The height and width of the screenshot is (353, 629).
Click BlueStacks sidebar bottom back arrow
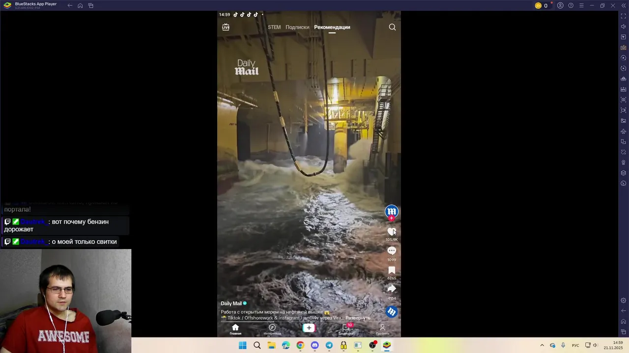(624, 311)
